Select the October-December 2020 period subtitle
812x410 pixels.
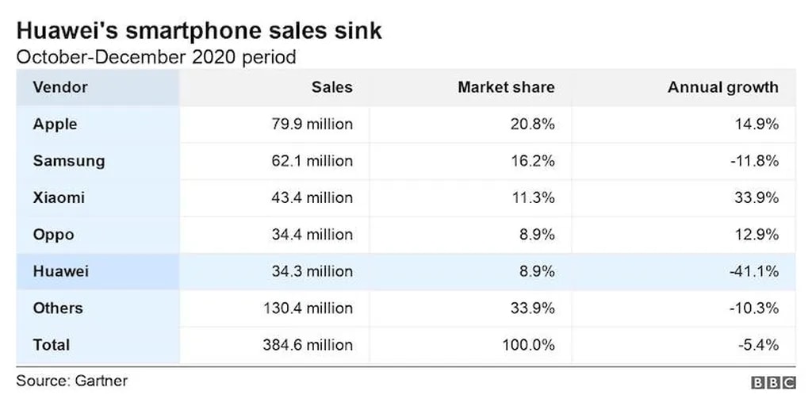pyautogui.click(x=156, y=56)
